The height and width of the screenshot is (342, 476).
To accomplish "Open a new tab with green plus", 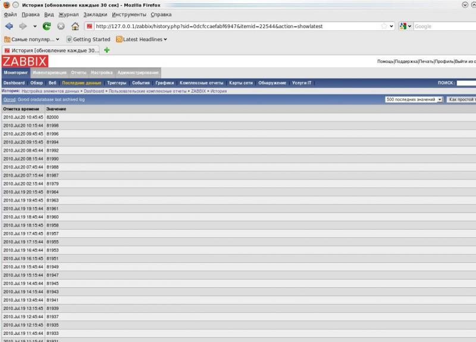I will 107,50.
